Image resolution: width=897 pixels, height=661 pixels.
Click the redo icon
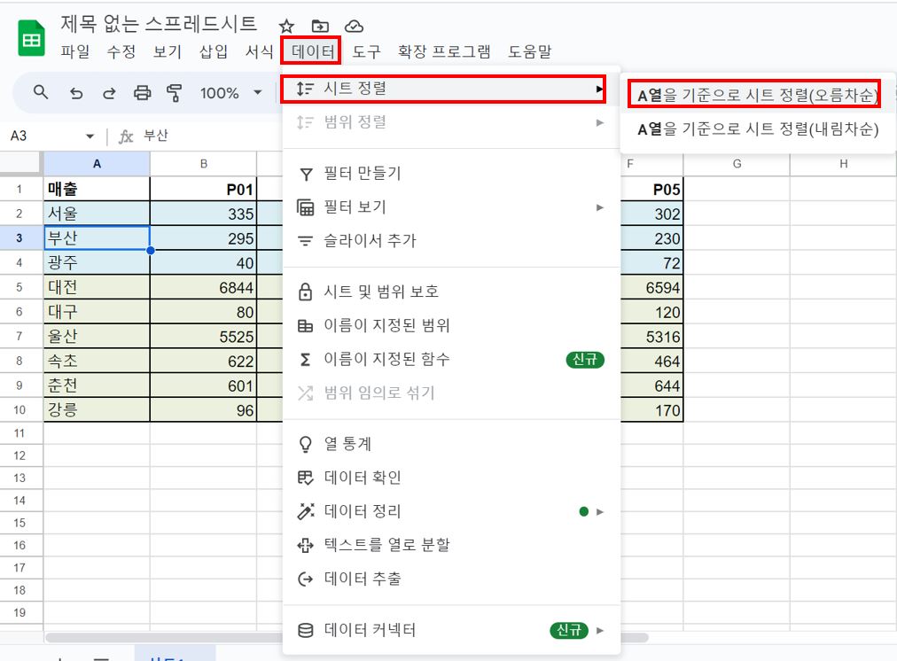108,92
